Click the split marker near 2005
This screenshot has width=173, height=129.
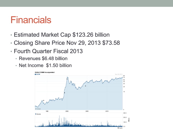point(85,86)
